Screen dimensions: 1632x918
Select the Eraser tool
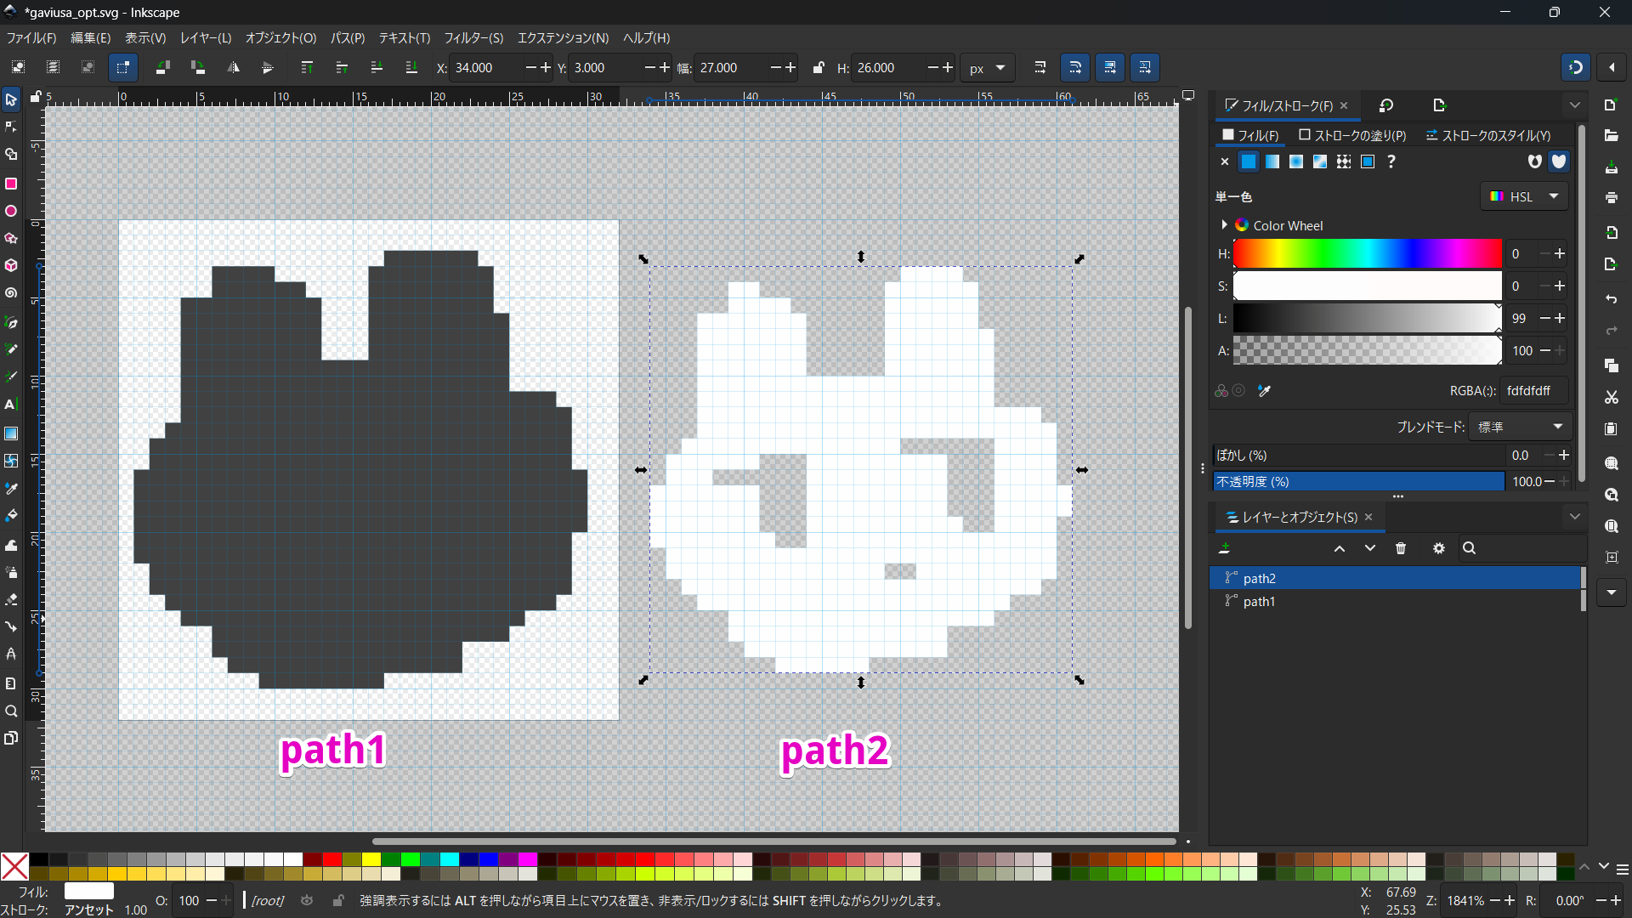[11, 599]
